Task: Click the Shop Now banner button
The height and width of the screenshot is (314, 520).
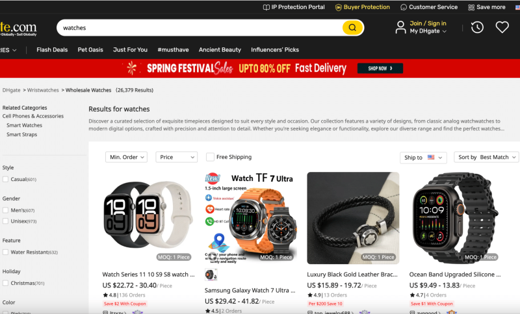Action: [x=380, y=68]
